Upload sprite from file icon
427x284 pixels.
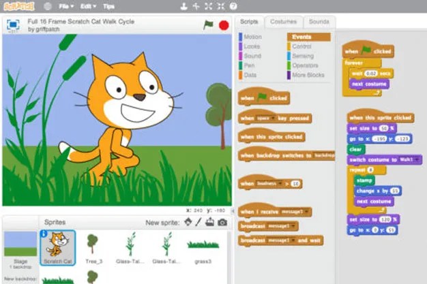click(209, 222)
